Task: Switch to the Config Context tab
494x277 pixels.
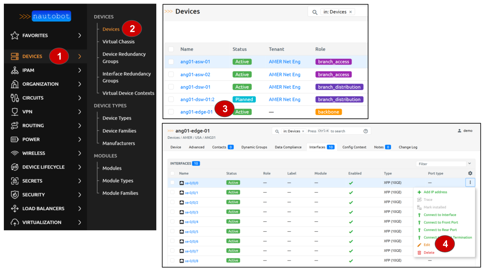Action: (354, 147)
